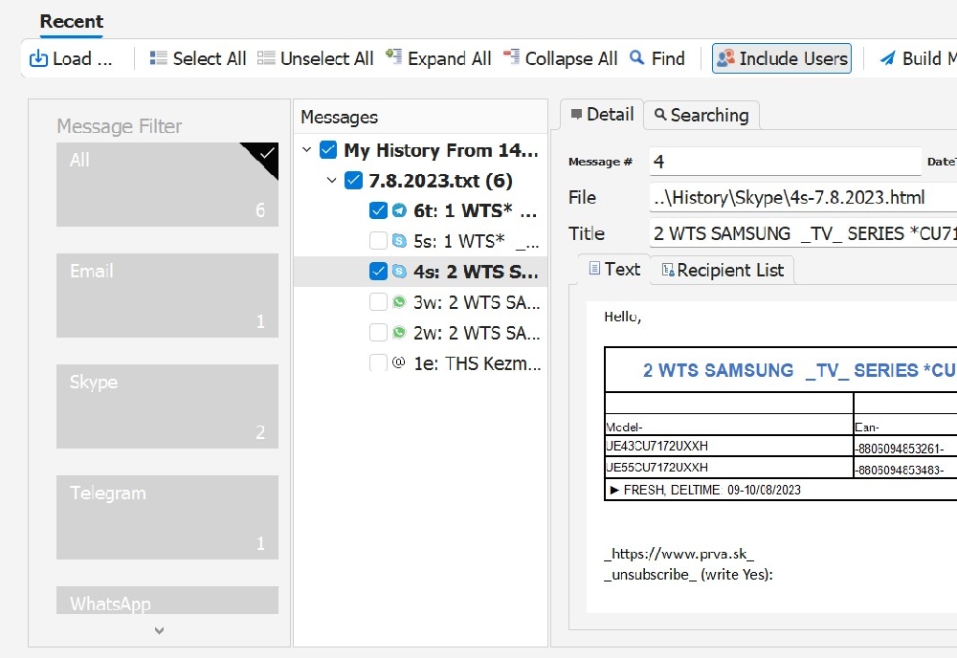The image size is (957, 658).
Task: Click the Collapse All label
Action: coord(571,58)
